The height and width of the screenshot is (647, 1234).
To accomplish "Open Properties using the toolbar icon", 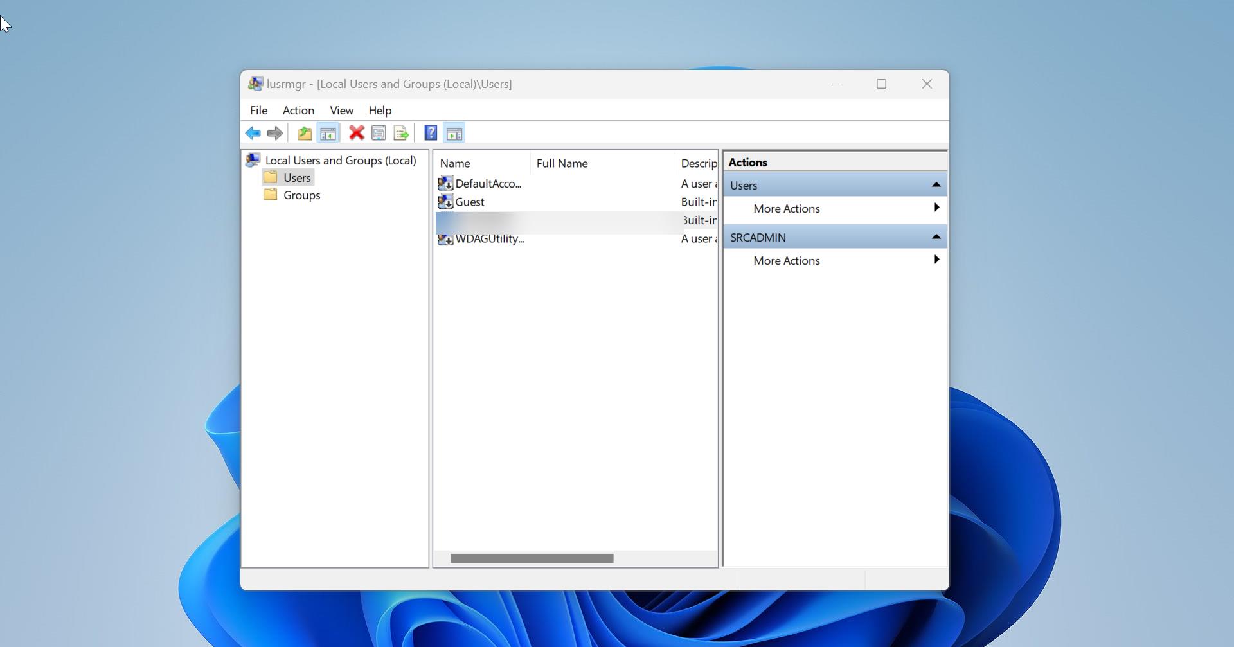I will coord(379,133).
